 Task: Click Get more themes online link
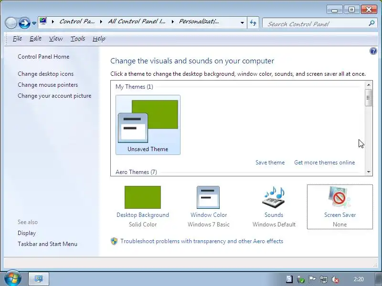tap(324, 163)
